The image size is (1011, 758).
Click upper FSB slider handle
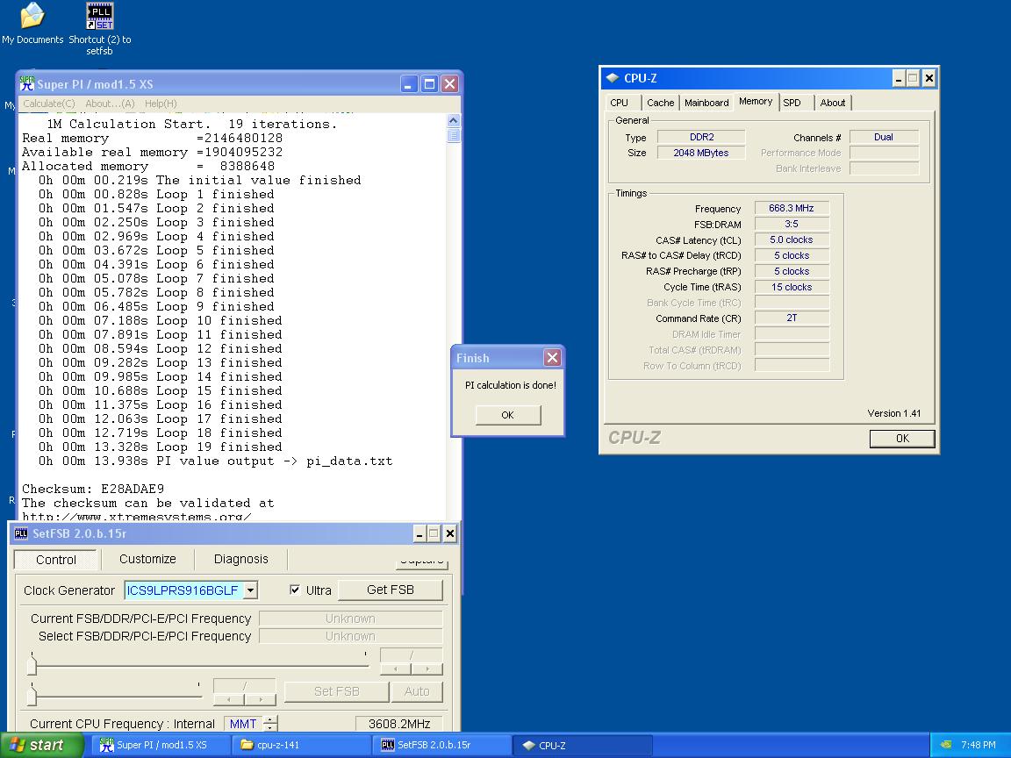32,664
